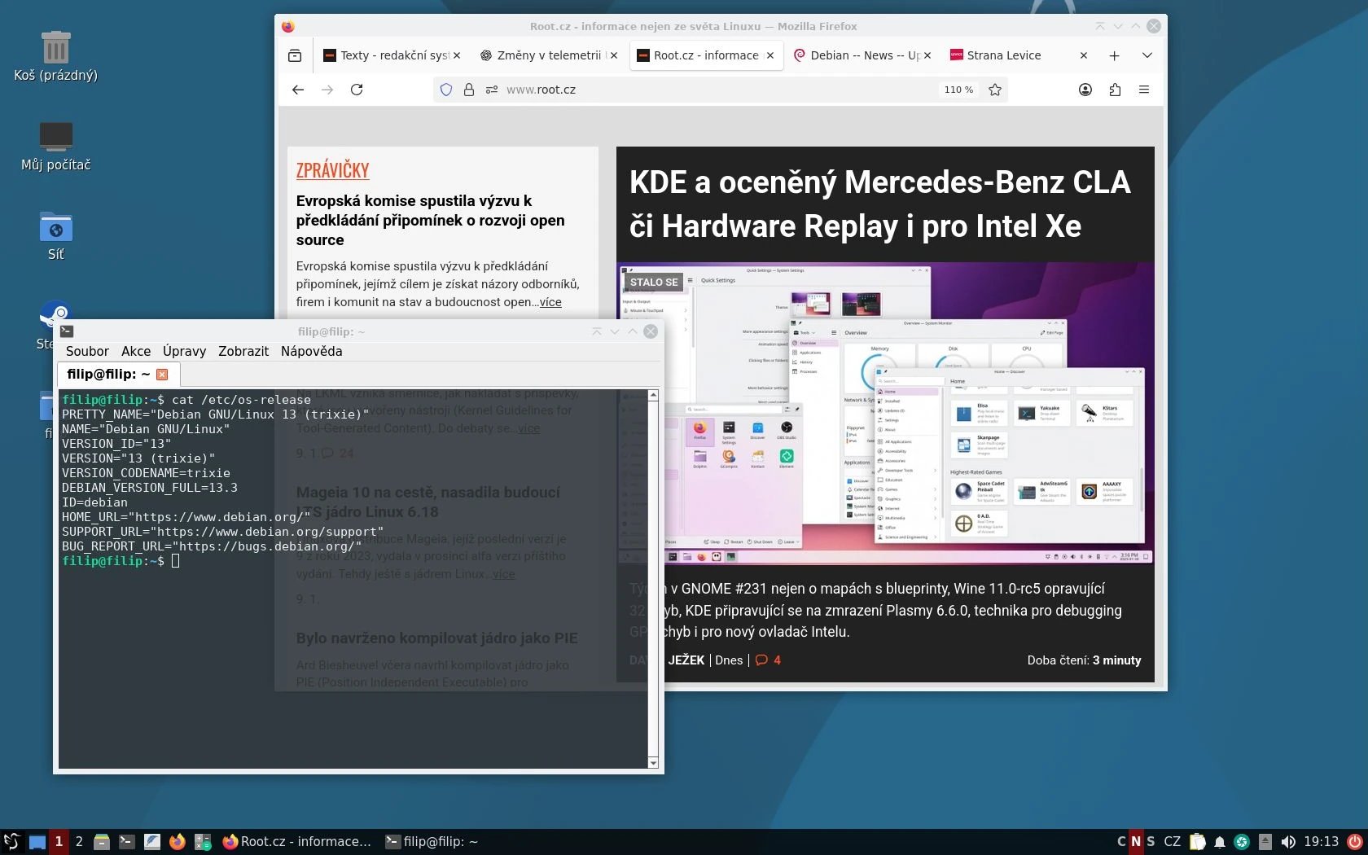Image resolution: width=1368 pixels, height=855 pixels.
Task: Switch to the 'Strana Levice' browser tab
Action: (x=1004, y=55)
